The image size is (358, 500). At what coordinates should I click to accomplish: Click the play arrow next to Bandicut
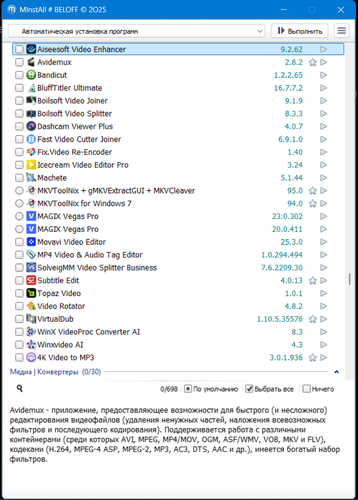coord(323,75)
